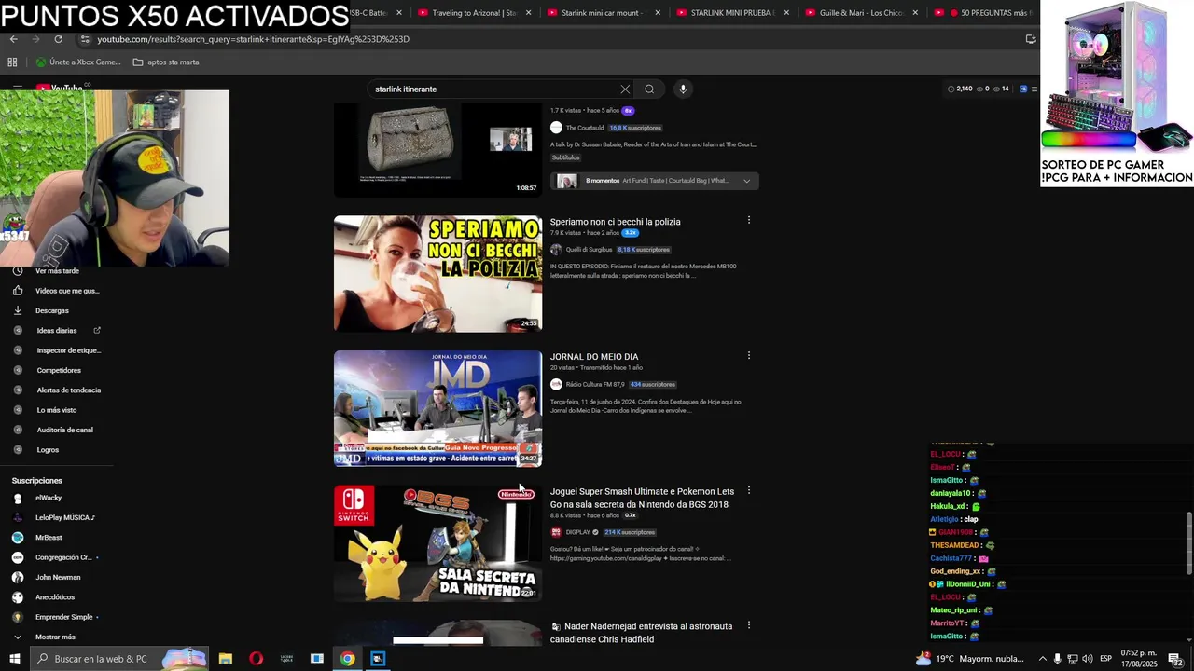Open Speriamo non ci becchi la polizia title
Screen dimensions: 1194x671
tap(615, 222)
